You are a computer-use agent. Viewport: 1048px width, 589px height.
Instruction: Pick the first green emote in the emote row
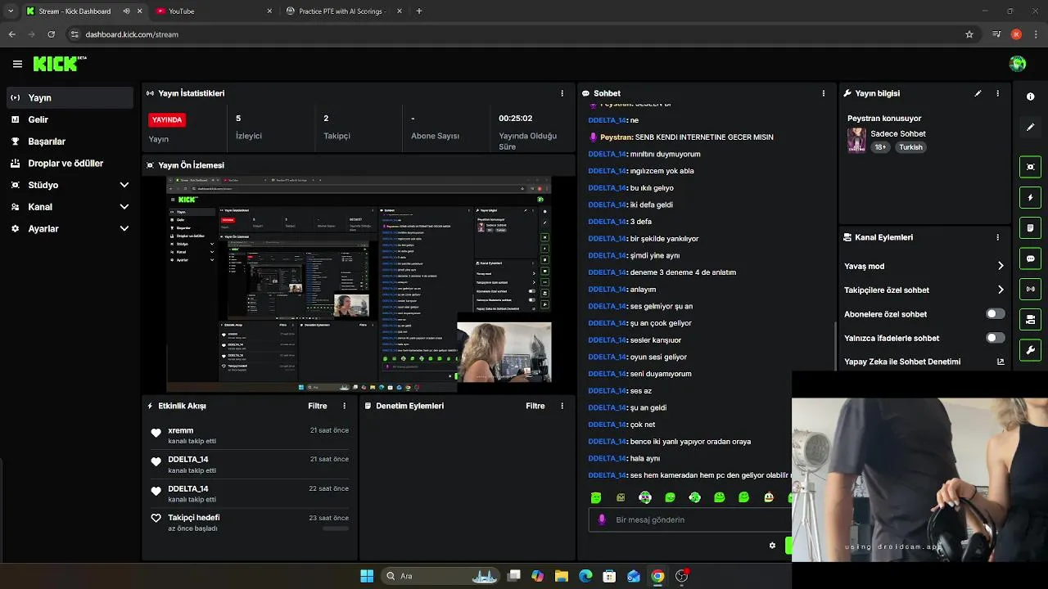tap(596, 497)
